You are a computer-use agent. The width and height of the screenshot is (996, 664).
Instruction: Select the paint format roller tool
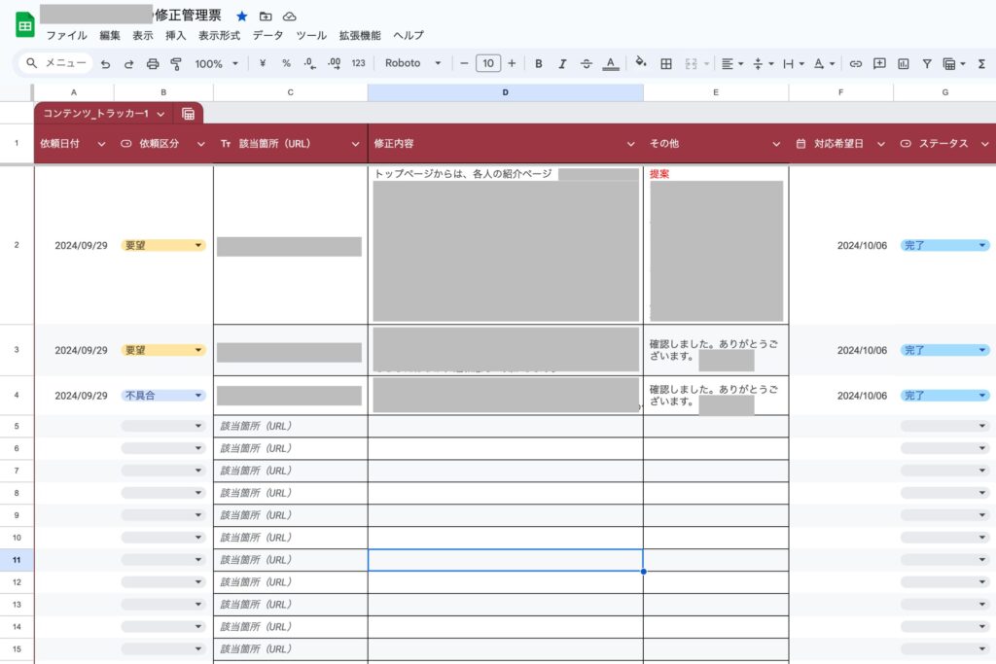tap(176, 63)
